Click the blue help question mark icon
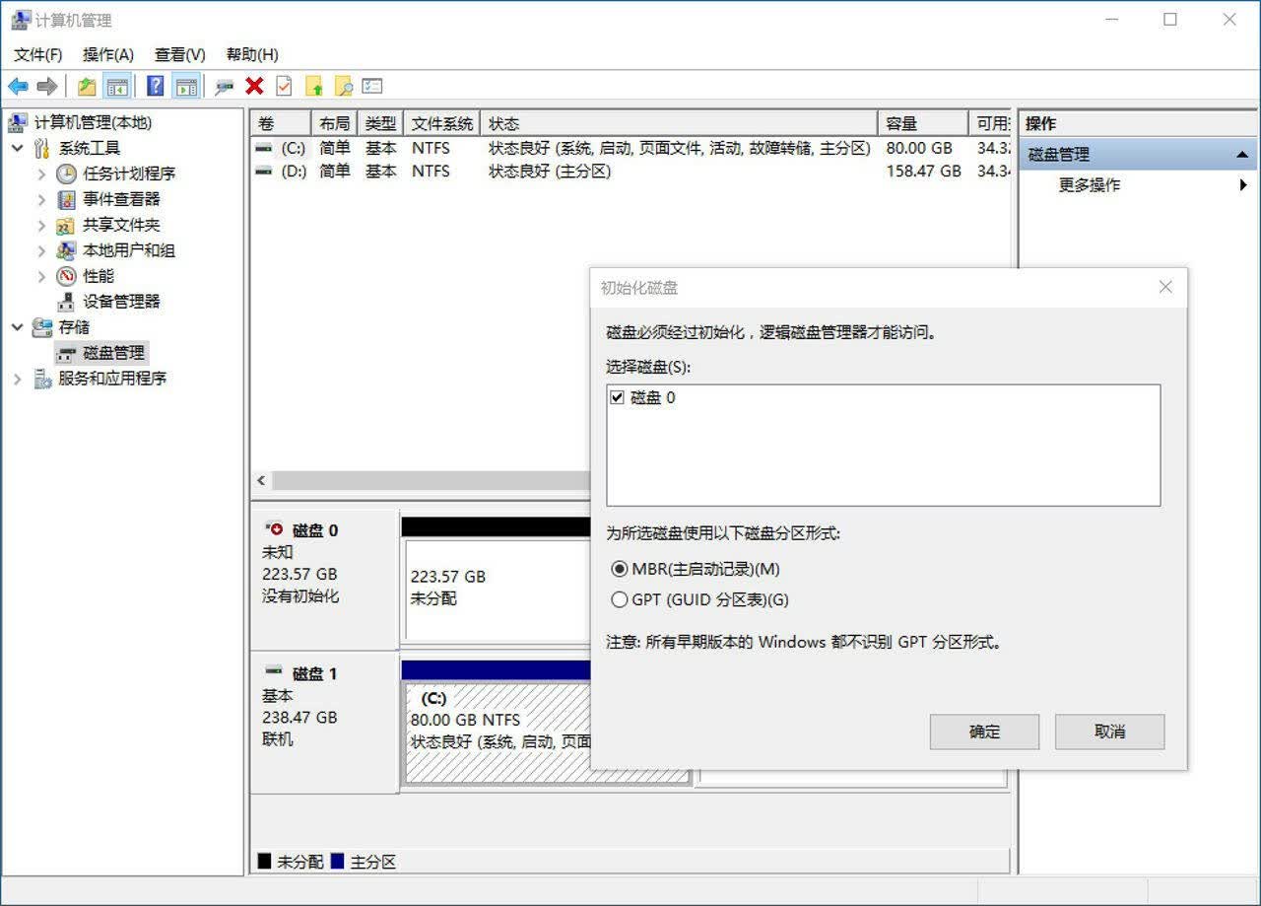Screen dimensions: 1261x906 pos(155,87)
